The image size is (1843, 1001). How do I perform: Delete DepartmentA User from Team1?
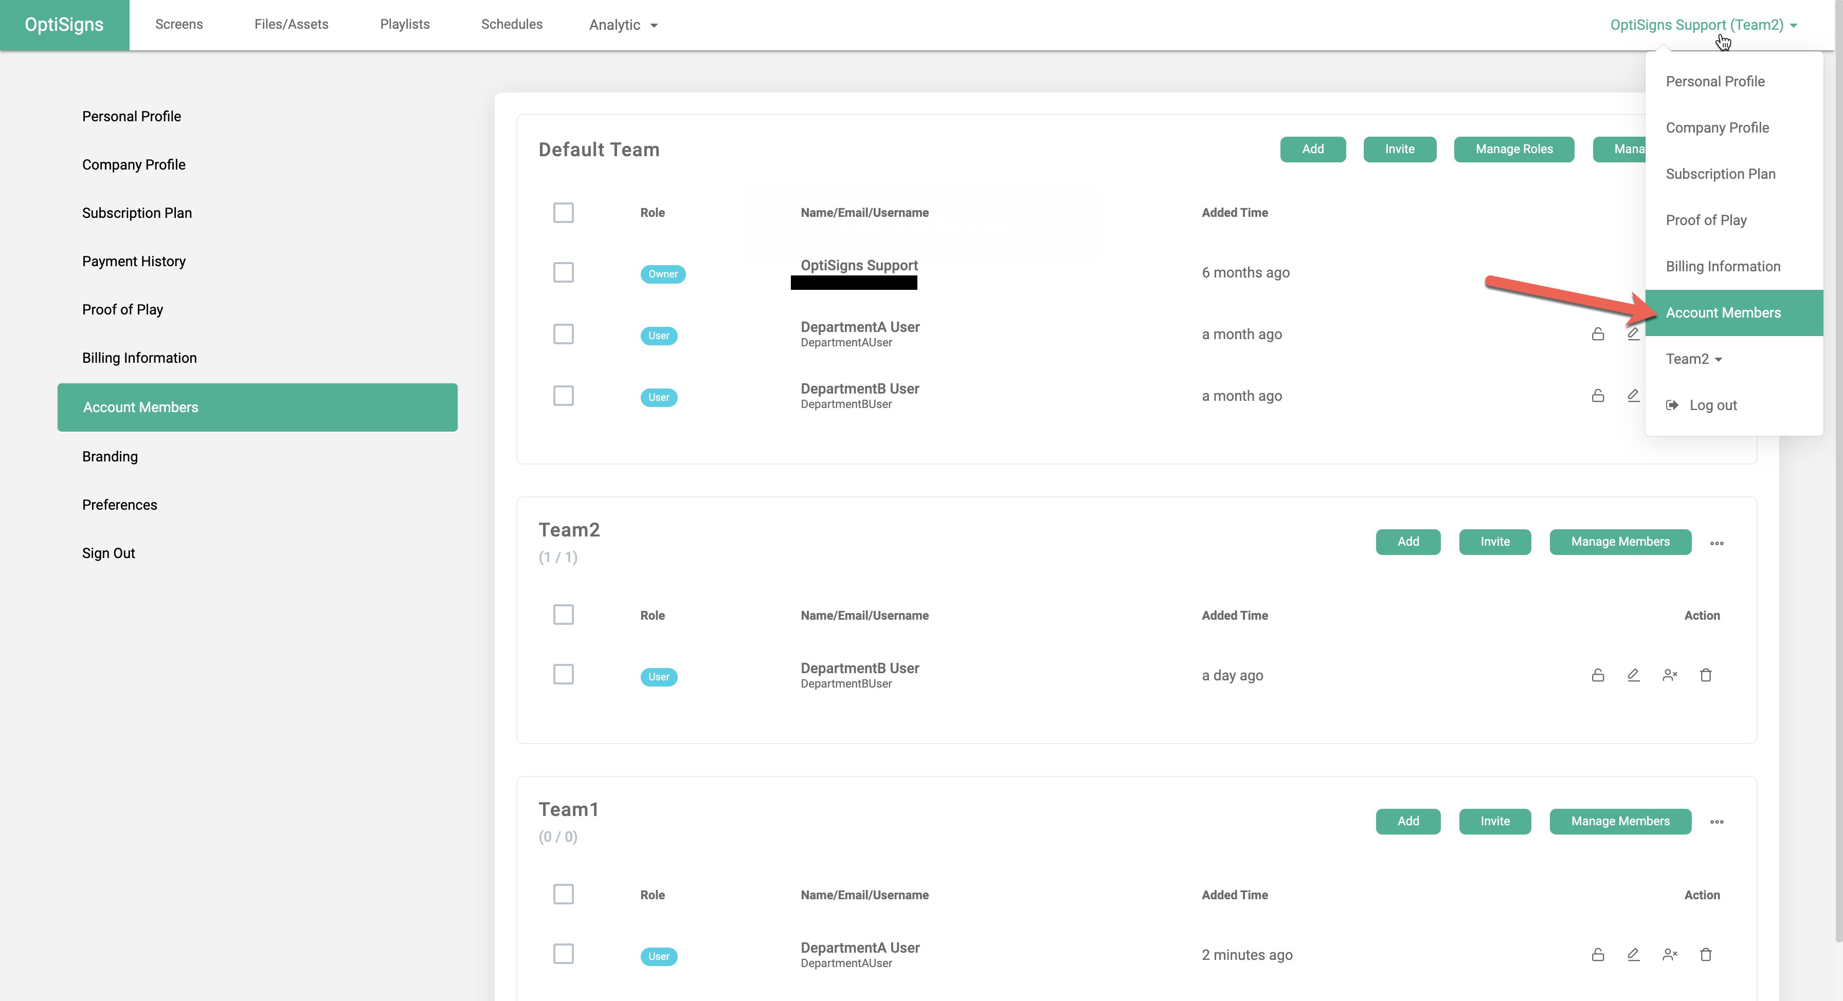(1706, 954)
